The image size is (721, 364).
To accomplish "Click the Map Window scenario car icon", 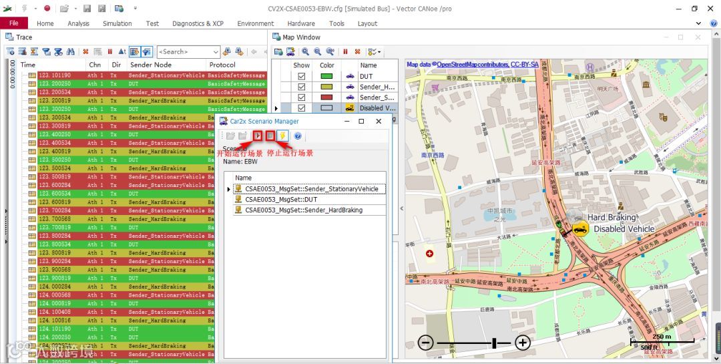I will 290,51.
